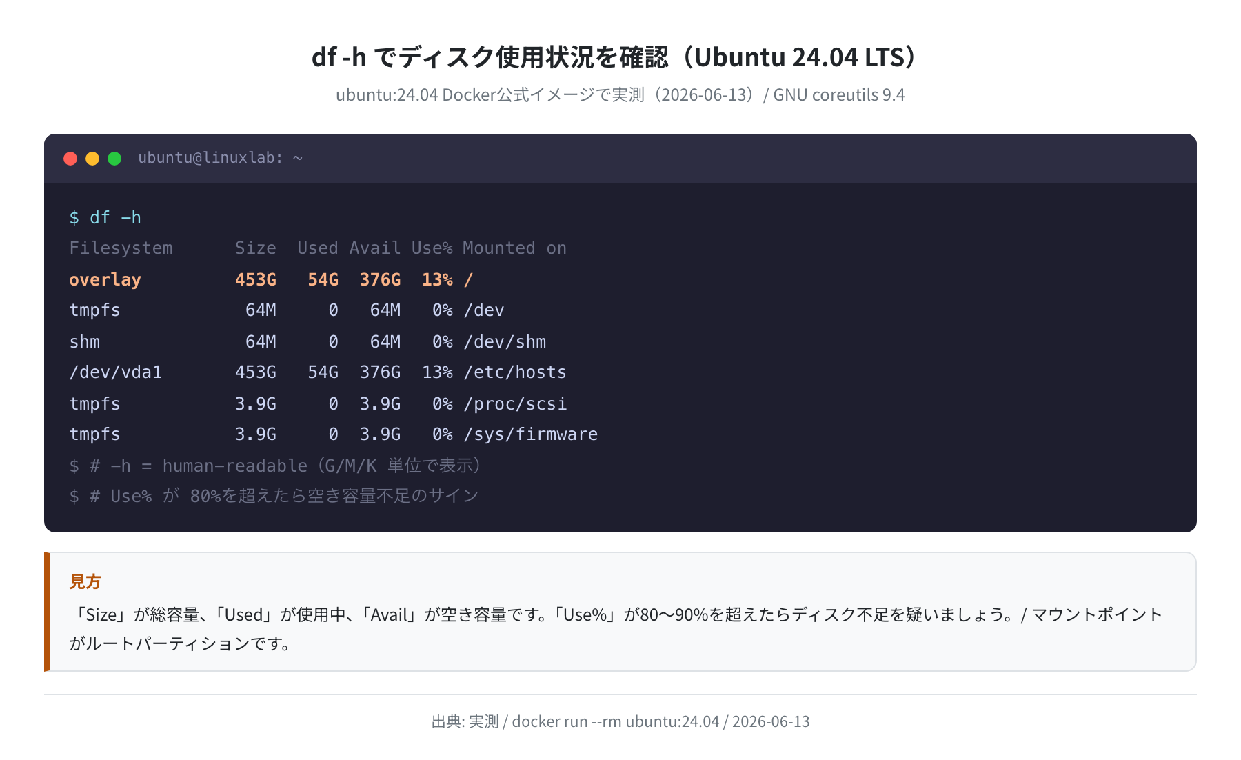Click the main heading 'df -h でディスク使用状況を確認'

point(616,57)
